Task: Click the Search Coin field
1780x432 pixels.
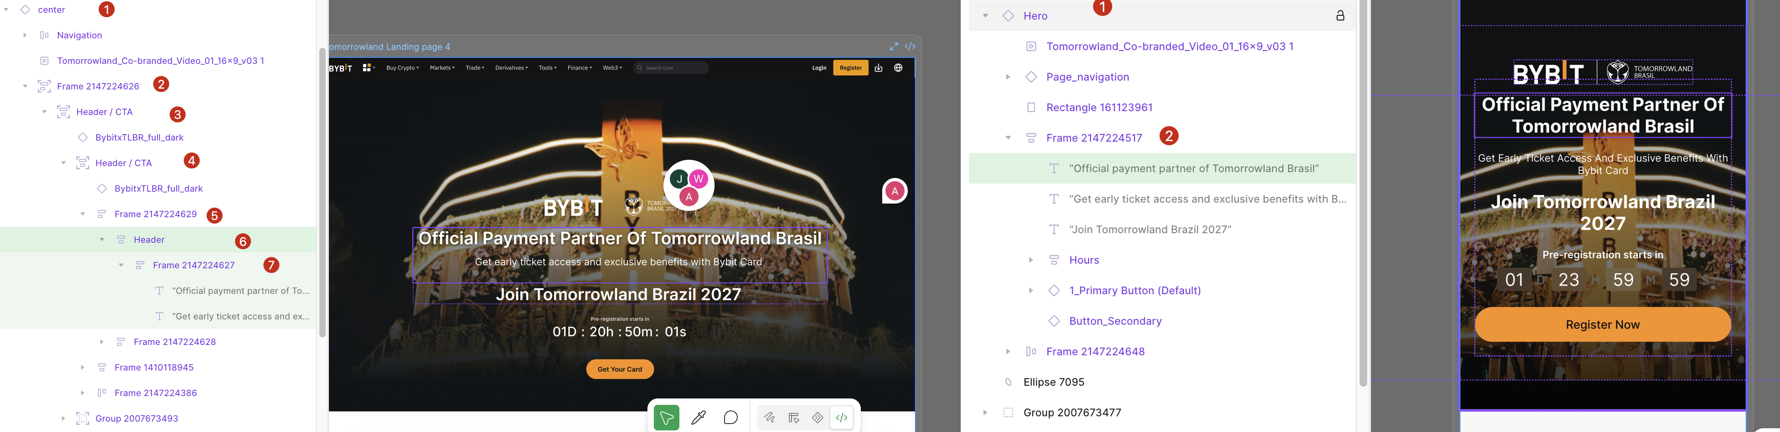Action: pos(670,67)
